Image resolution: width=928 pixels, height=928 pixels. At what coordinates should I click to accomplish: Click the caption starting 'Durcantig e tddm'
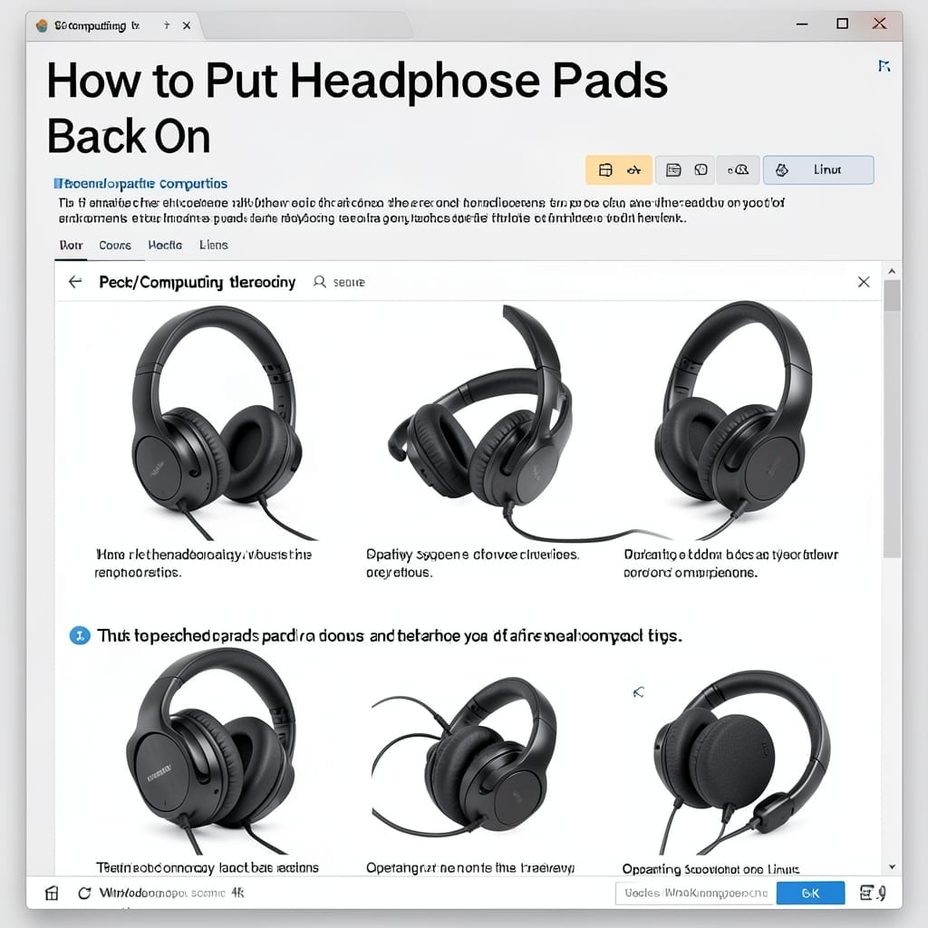tap(731, 564)
